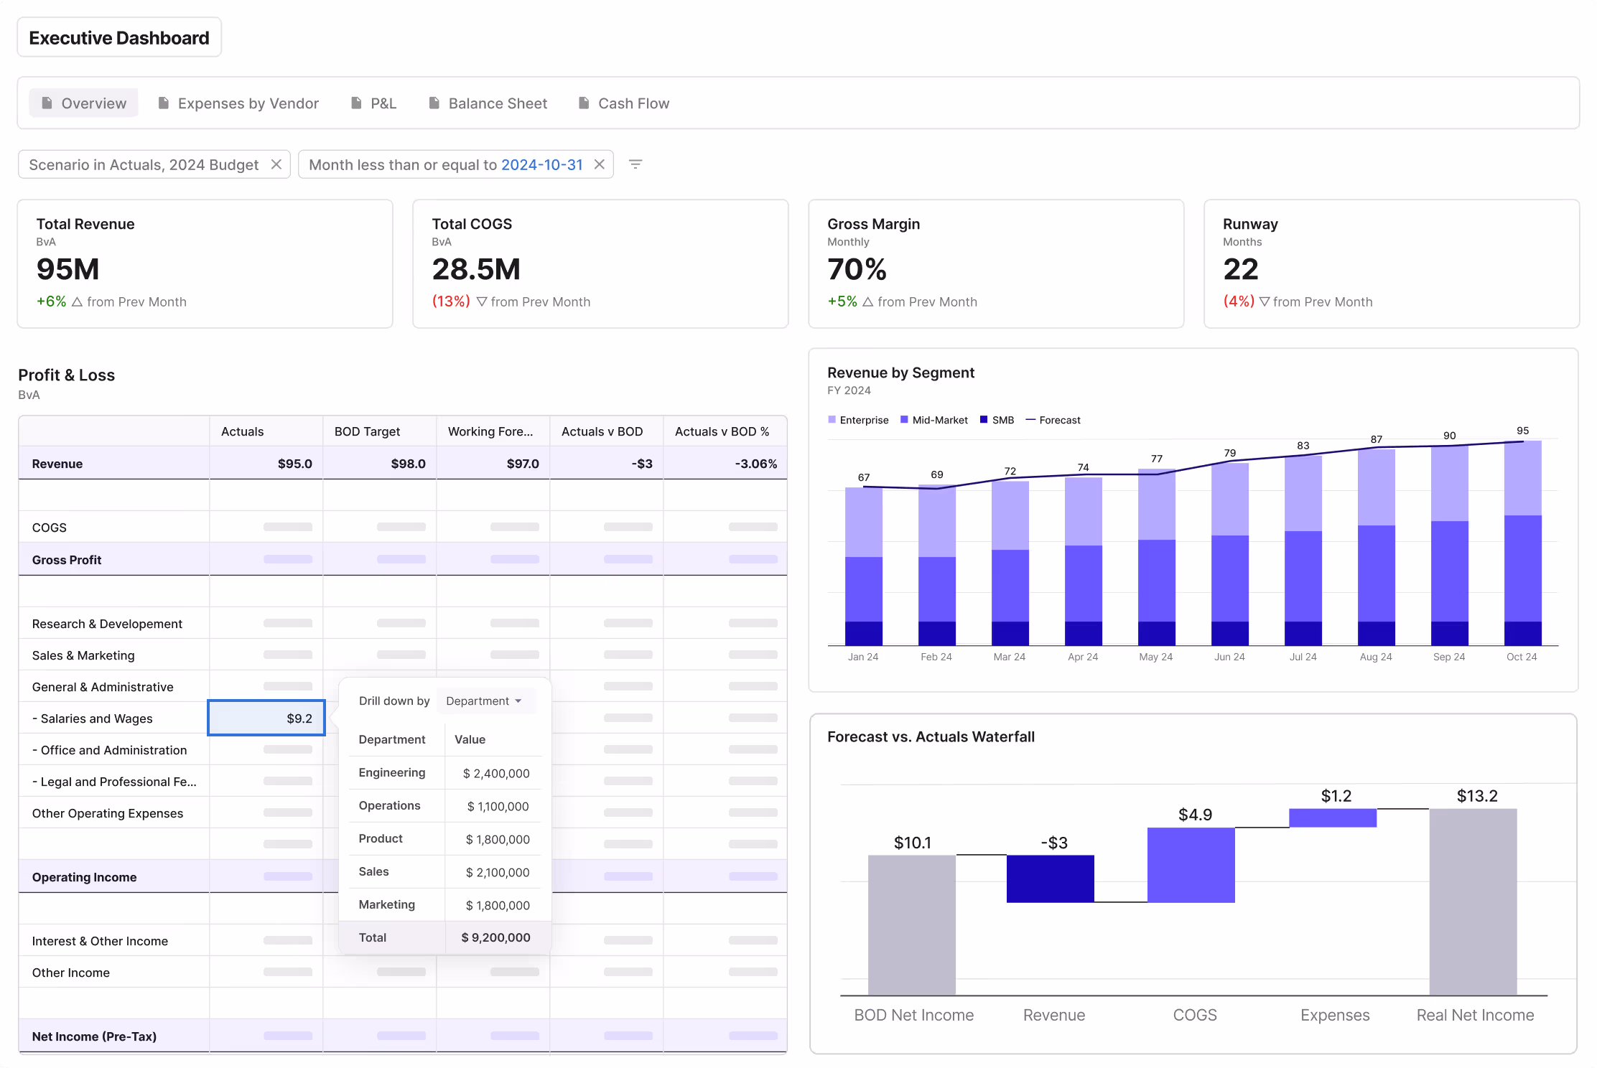This screenshot has width=1597, height=1068.
Task: Remove the Scenario filter via its X icon
Action: [276, 164]
